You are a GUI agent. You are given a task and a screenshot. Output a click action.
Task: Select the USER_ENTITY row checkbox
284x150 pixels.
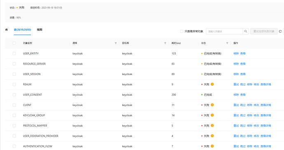(14, 54)
